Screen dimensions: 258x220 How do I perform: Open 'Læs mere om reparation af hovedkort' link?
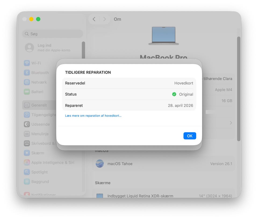point(93,116)
